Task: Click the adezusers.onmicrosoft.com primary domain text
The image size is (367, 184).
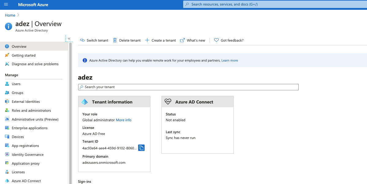Action: click(104, 163)
